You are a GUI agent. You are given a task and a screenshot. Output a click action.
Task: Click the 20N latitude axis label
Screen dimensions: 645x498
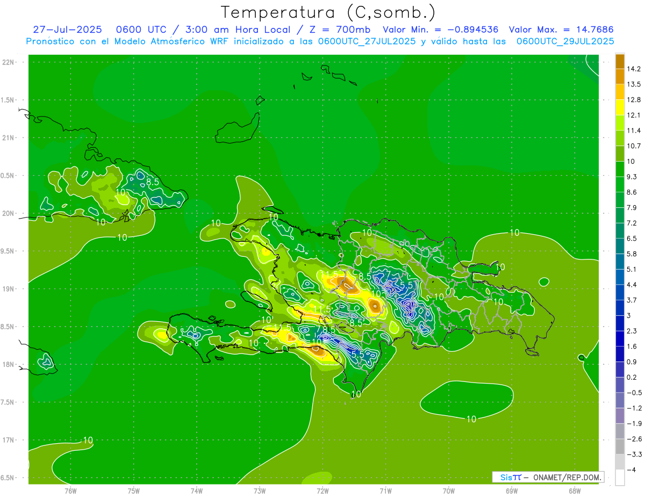[x=9, y=213]
